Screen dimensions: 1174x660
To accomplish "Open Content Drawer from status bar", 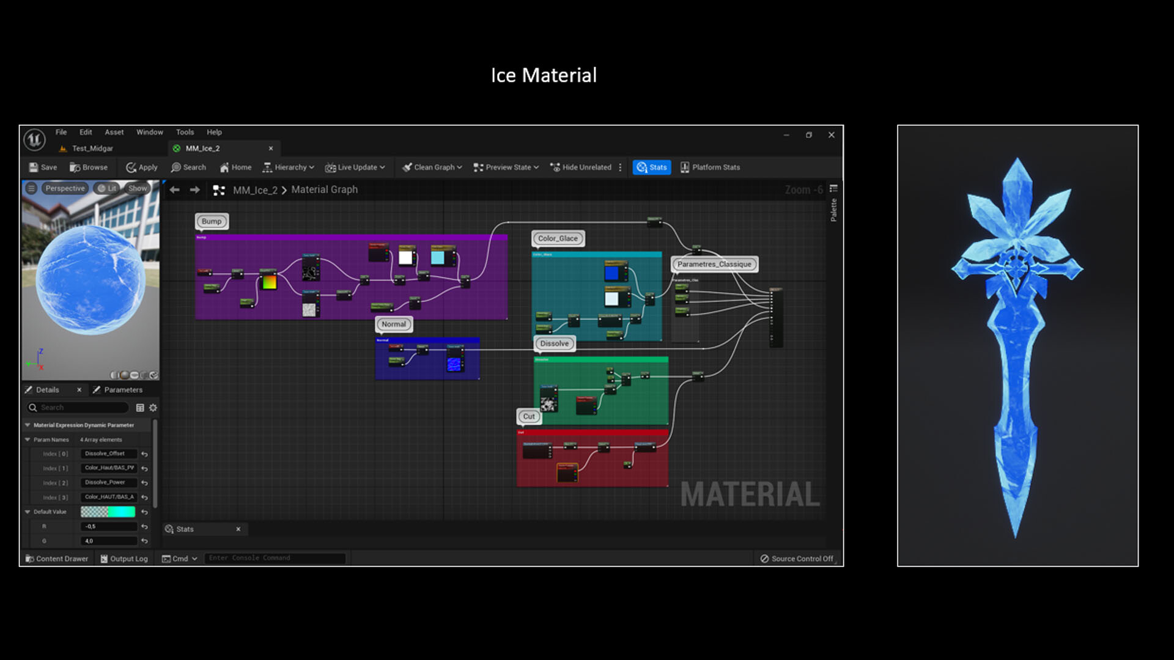I will 56,559.
